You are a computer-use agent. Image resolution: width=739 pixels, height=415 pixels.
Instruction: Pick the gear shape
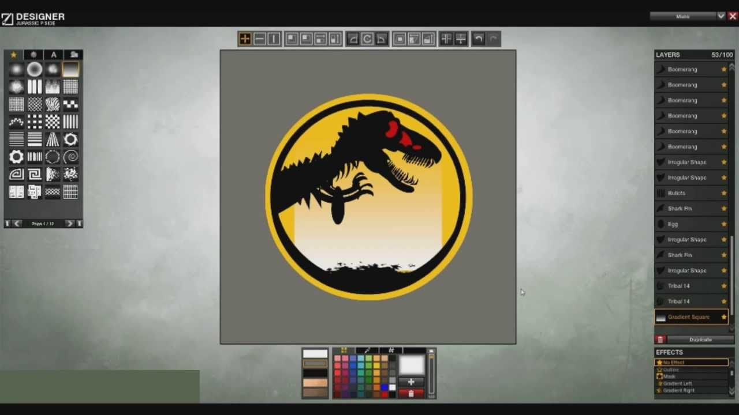(16, 157)
